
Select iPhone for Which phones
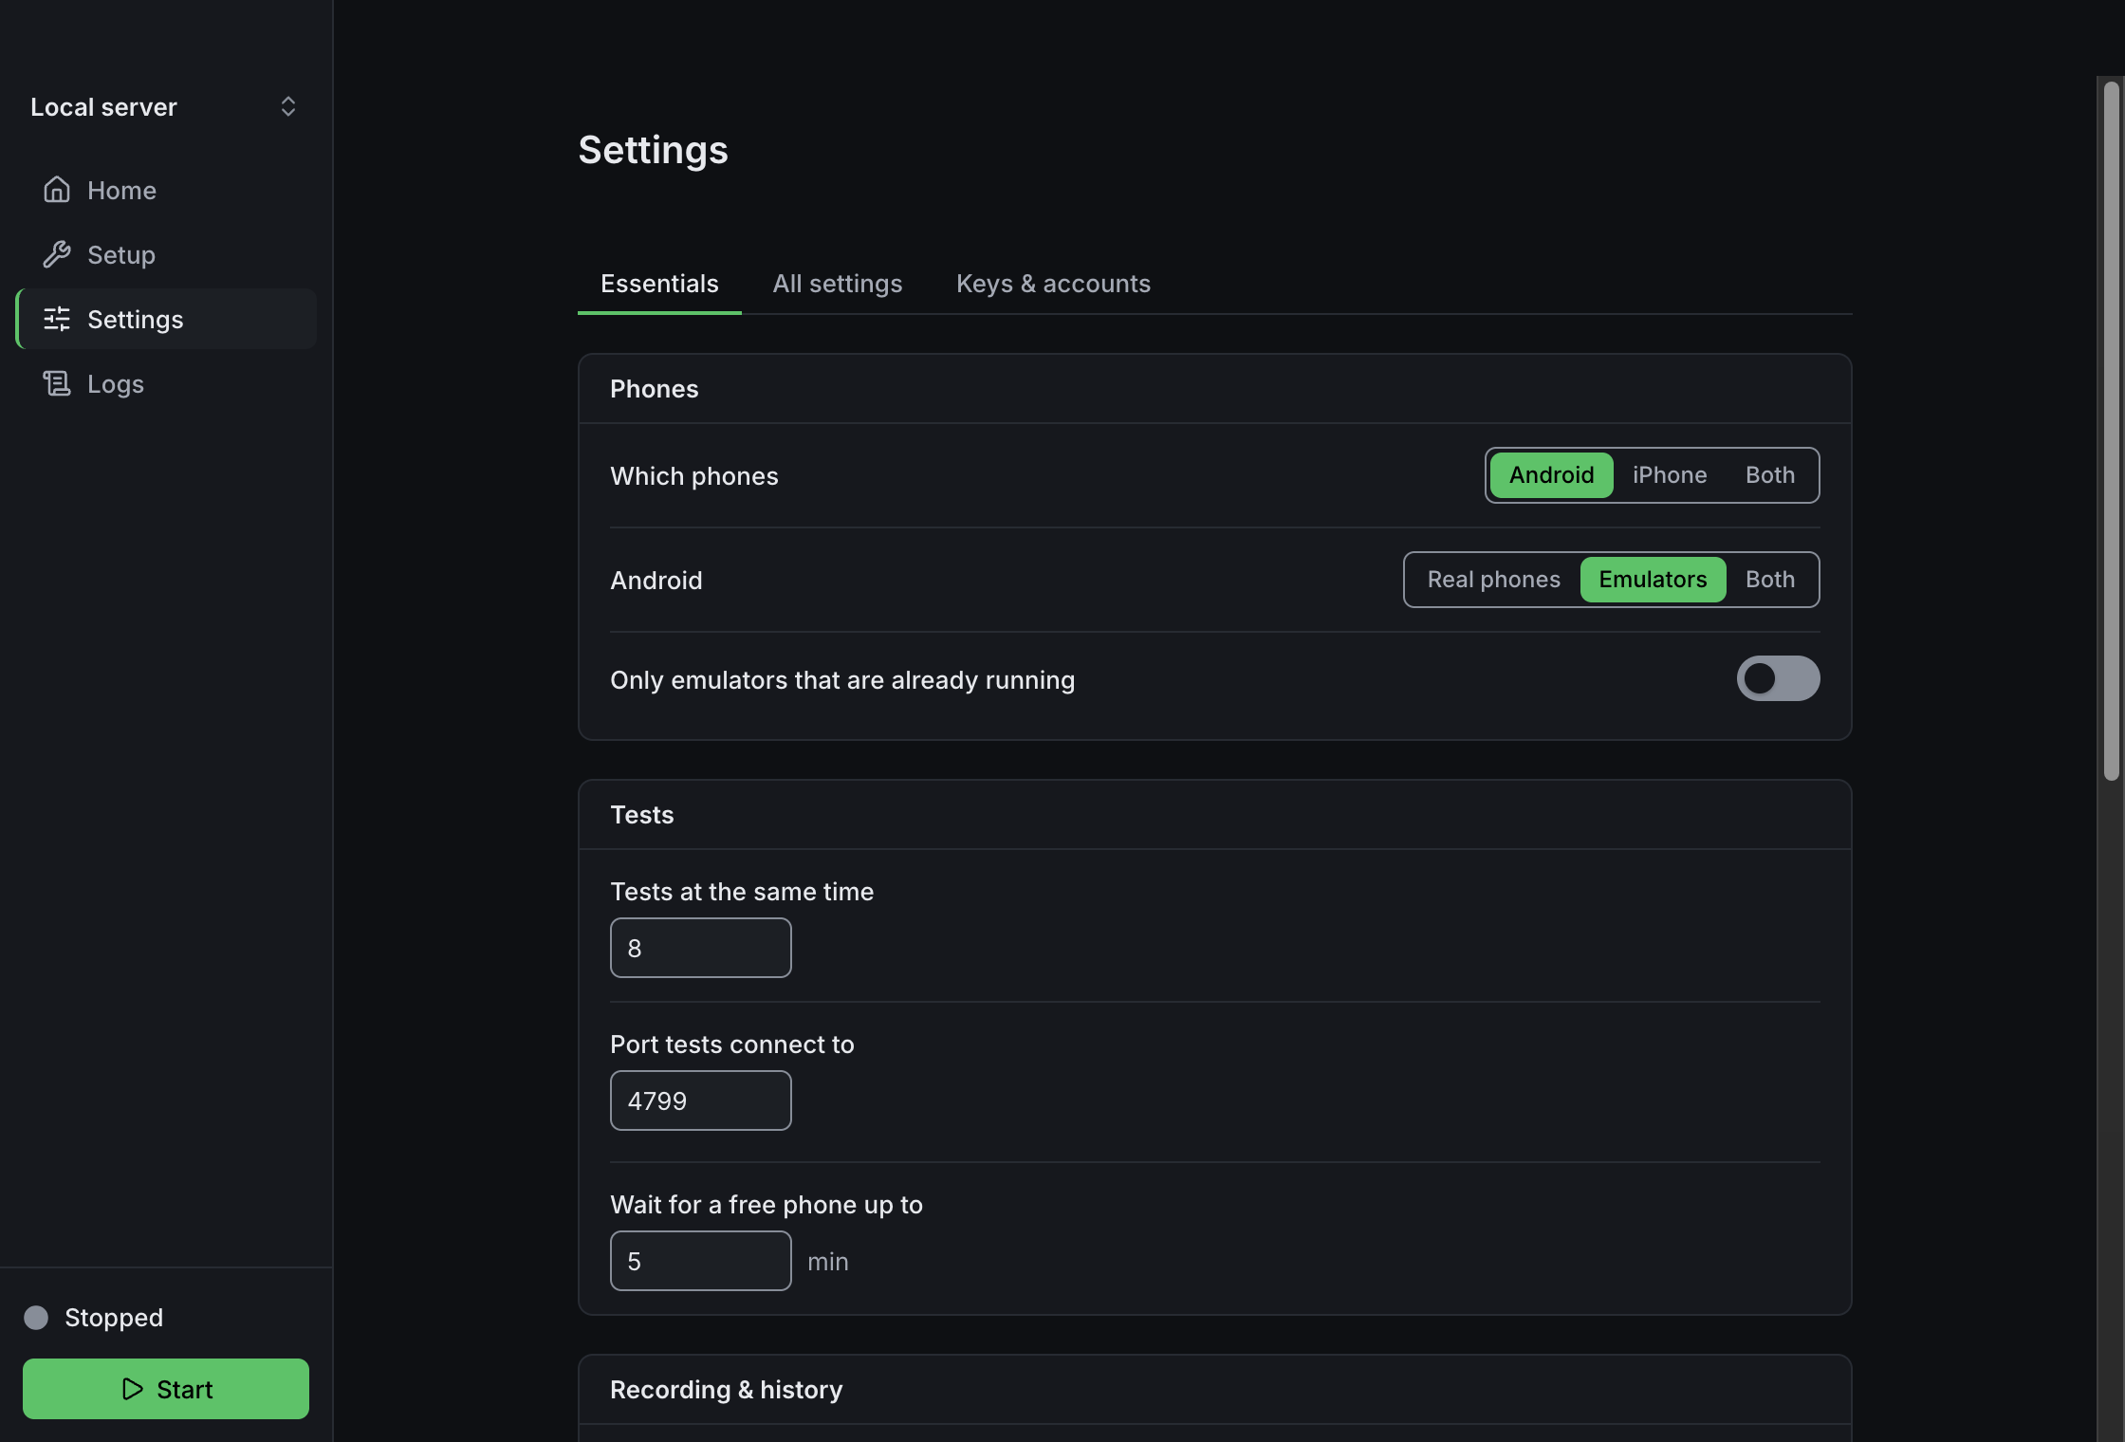pyautogui.click(x=1670, y=474)
